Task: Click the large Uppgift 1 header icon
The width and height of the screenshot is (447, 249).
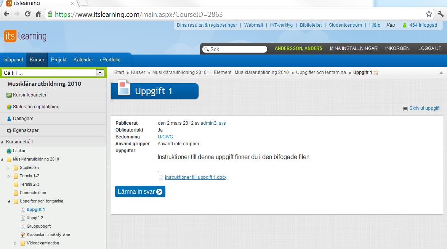Action: pyautogui.click(x=124, y=88)
